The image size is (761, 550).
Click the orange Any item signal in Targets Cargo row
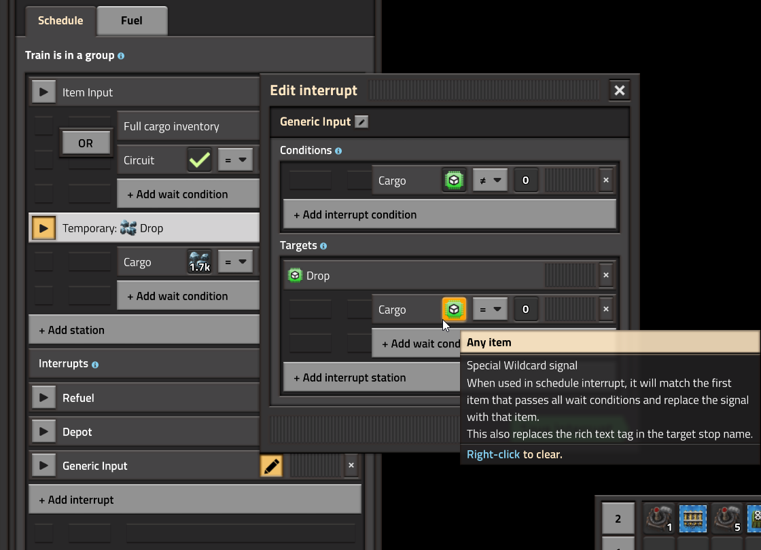tap(455, 310)
